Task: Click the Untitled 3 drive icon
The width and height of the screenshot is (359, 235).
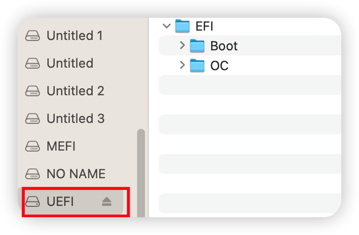Action: tap(33, 118)
